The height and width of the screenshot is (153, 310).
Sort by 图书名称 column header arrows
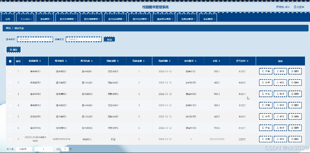pyautogui.click(x=92, y=61)
